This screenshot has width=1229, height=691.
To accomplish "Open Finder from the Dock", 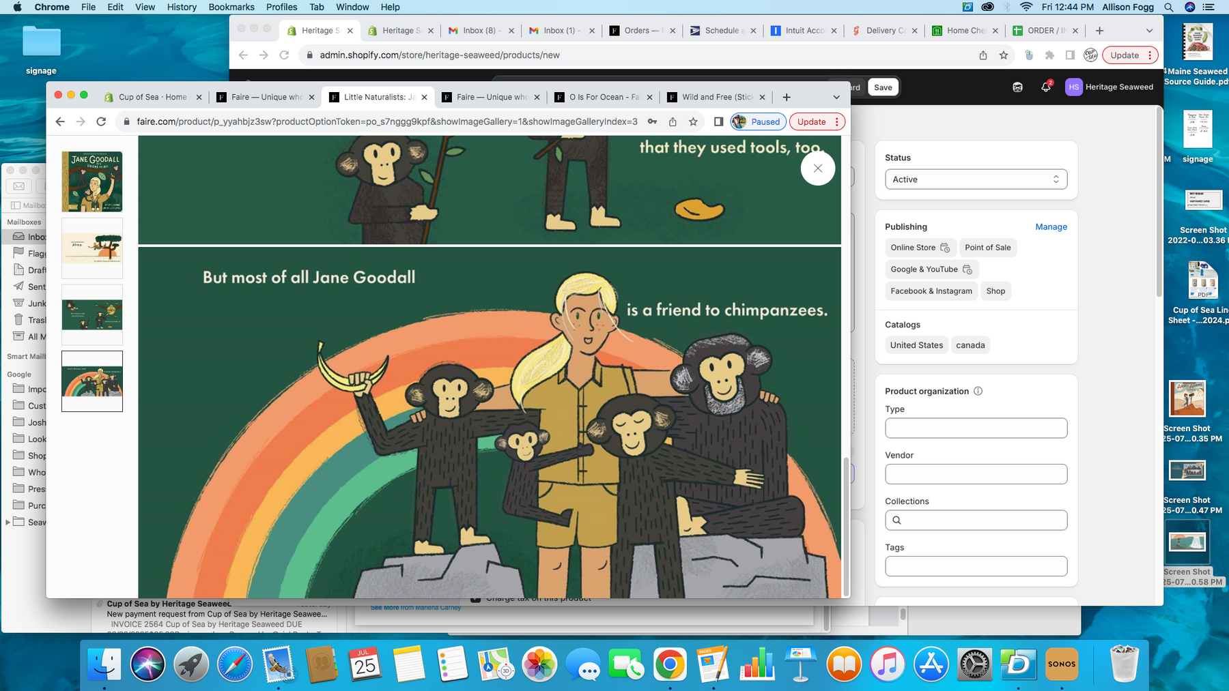I will (104, 664).
